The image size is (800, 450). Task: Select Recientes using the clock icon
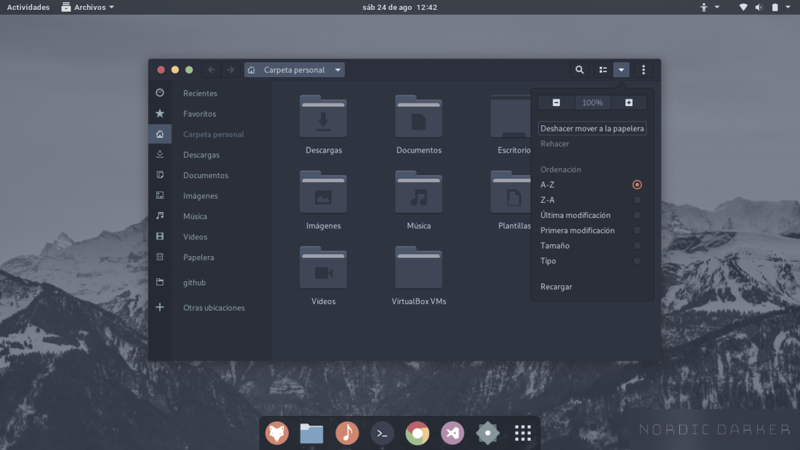click(x=199, y=93)
